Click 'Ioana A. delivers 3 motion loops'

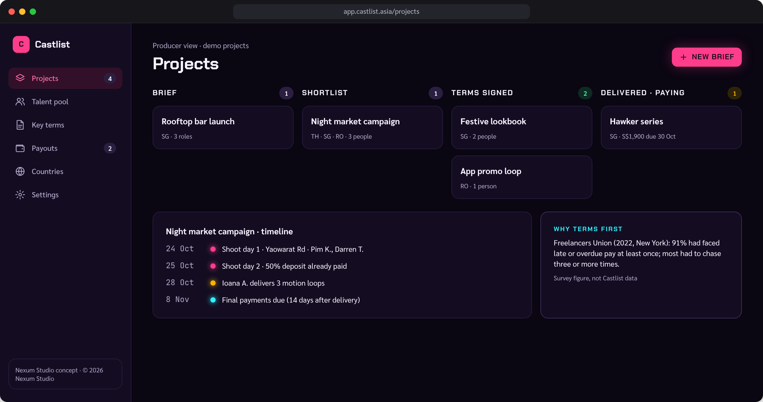pos(273,283)
